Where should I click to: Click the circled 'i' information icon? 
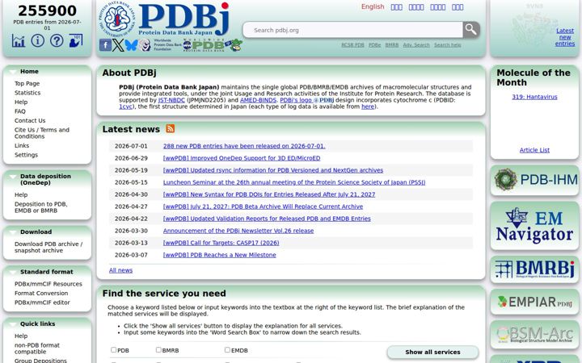pyautogui.click(x=37, y=40)
